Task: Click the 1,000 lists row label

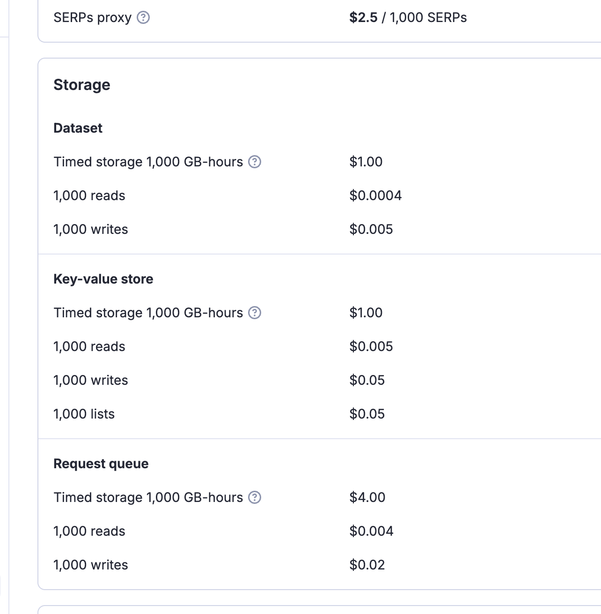Action: tap(84, 414)
